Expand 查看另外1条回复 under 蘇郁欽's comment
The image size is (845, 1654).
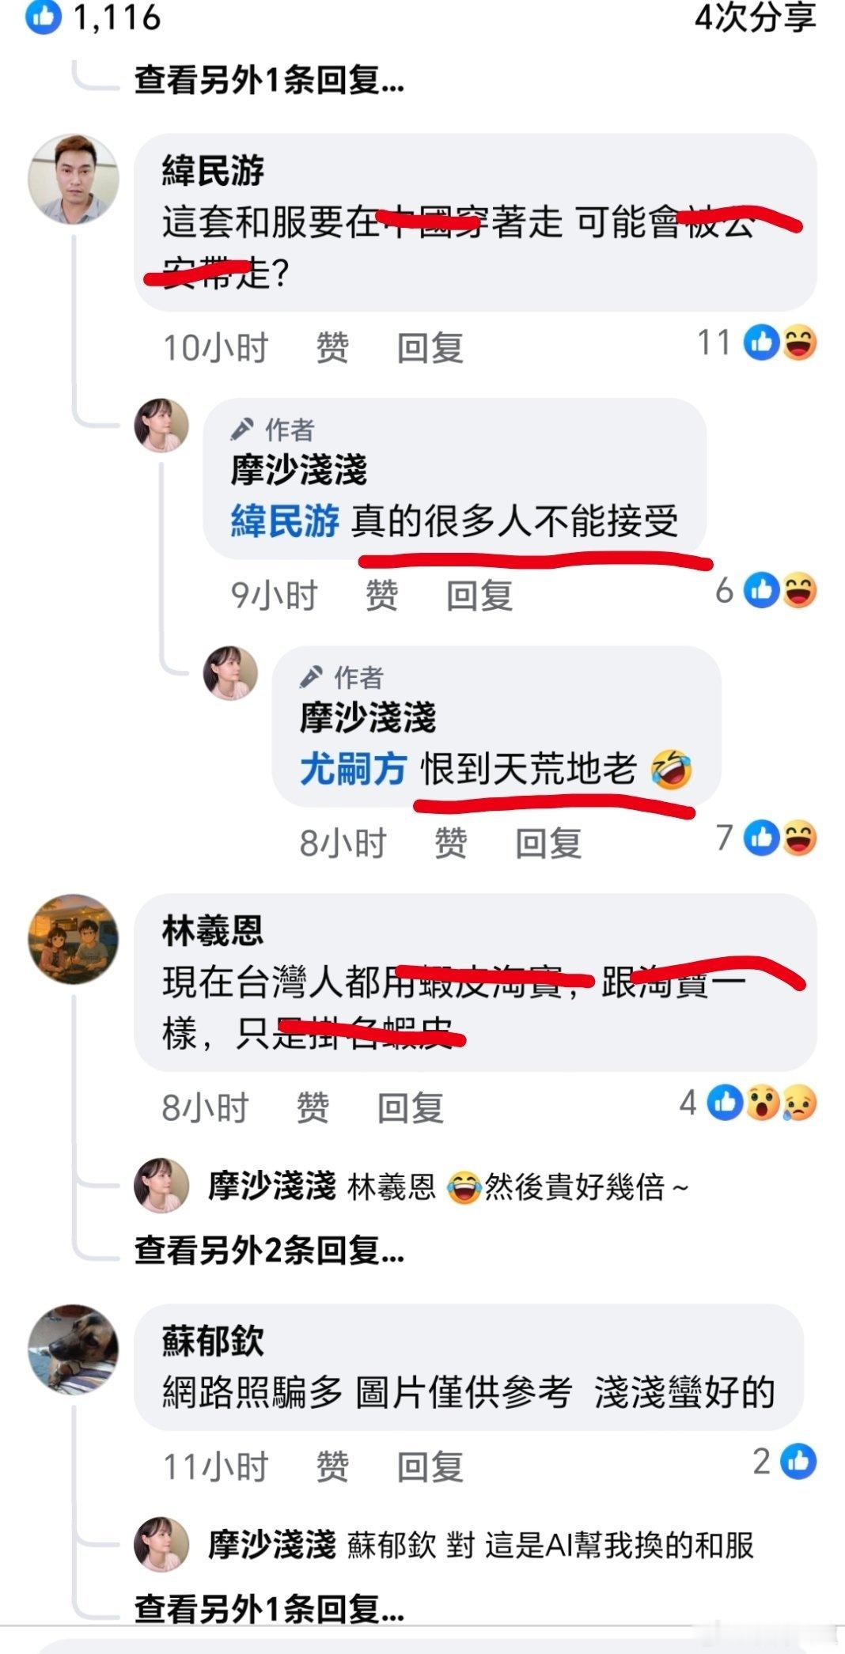[270, 1608]
